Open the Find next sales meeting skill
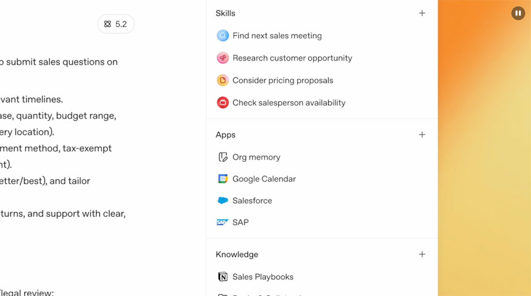Screen dimensions: 531x296 coord(277,36)
